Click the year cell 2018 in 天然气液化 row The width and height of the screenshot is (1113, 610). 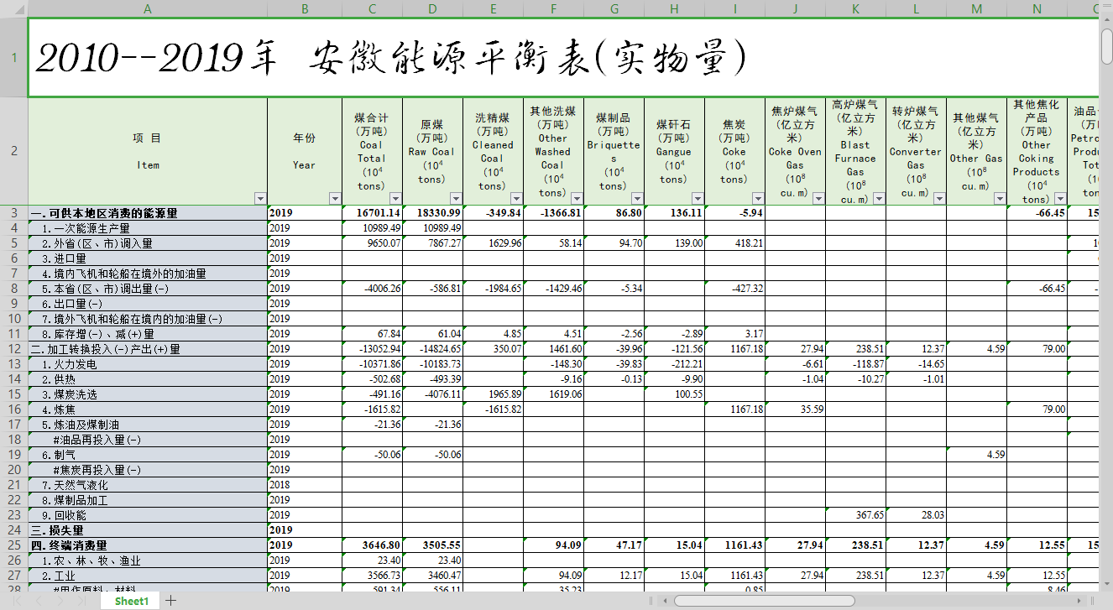pos(305,485)
